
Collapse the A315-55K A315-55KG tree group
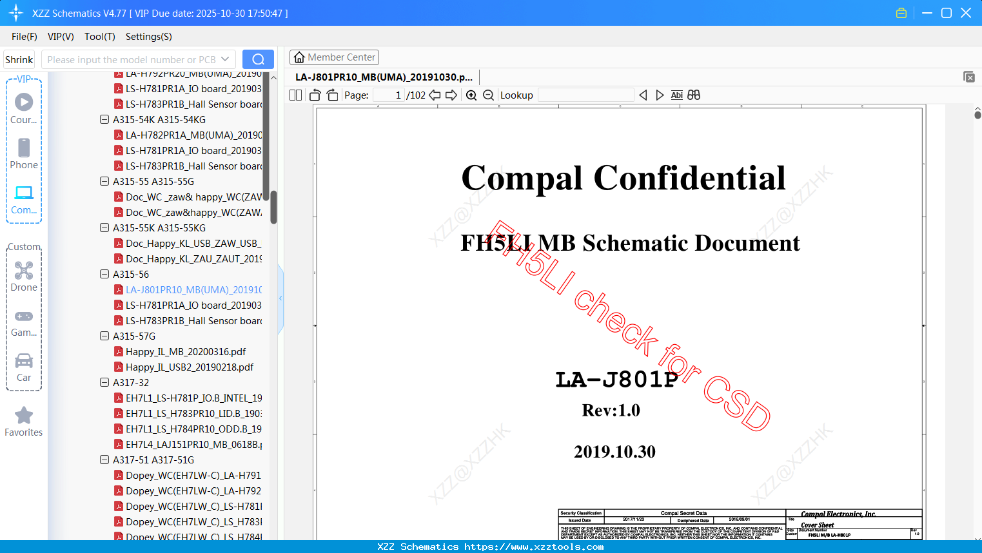(104, 228)
